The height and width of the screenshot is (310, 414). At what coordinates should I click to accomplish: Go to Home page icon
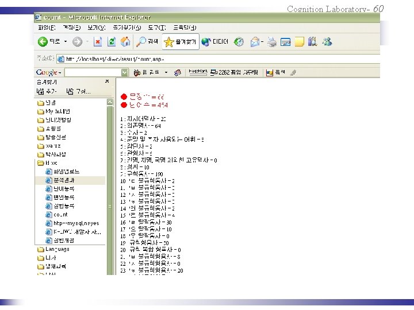(125, 42)
